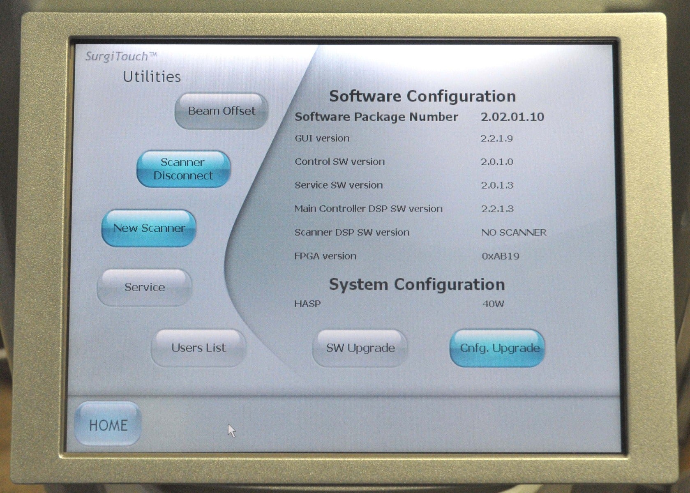Click the Main Controller DSP SW value 2.2.1.3
The image size is (690, 493).
pyautogui.click(x=497, y=209)
